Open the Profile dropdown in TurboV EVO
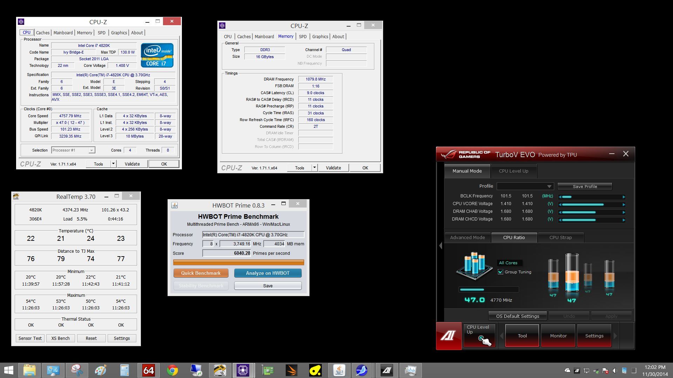 point(525,186)
